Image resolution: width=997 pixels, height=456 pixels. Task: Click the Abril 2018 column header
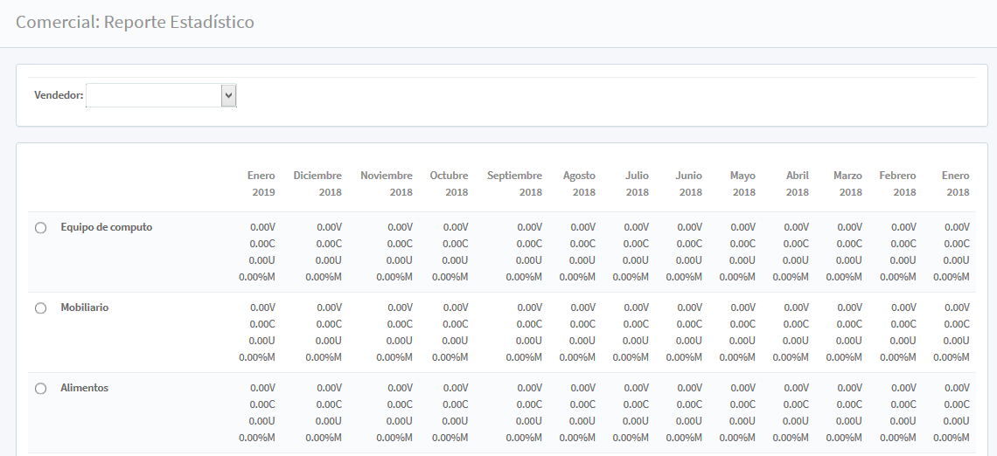(x=797, y=183)
